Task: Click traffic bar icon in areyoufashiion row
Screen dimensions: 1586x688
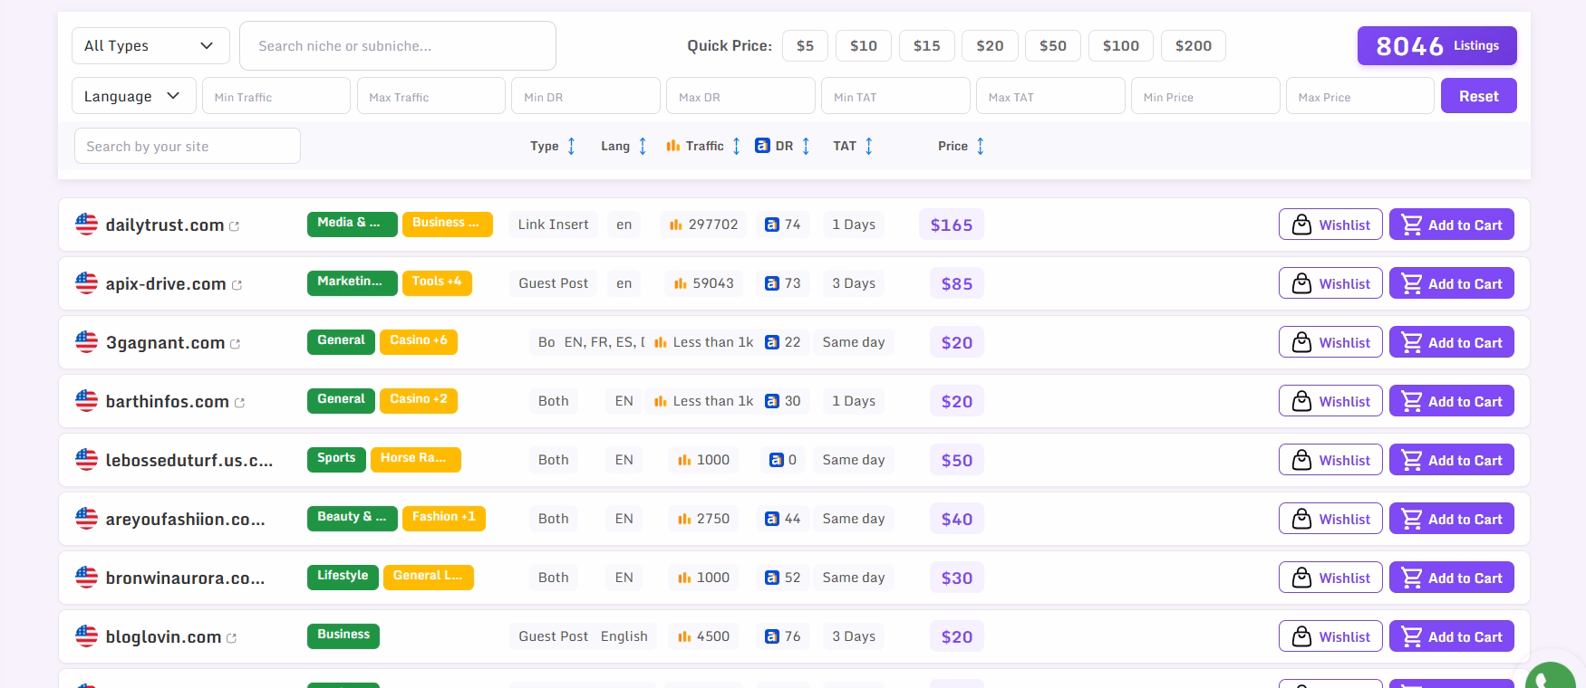Action: pos(684,519)
